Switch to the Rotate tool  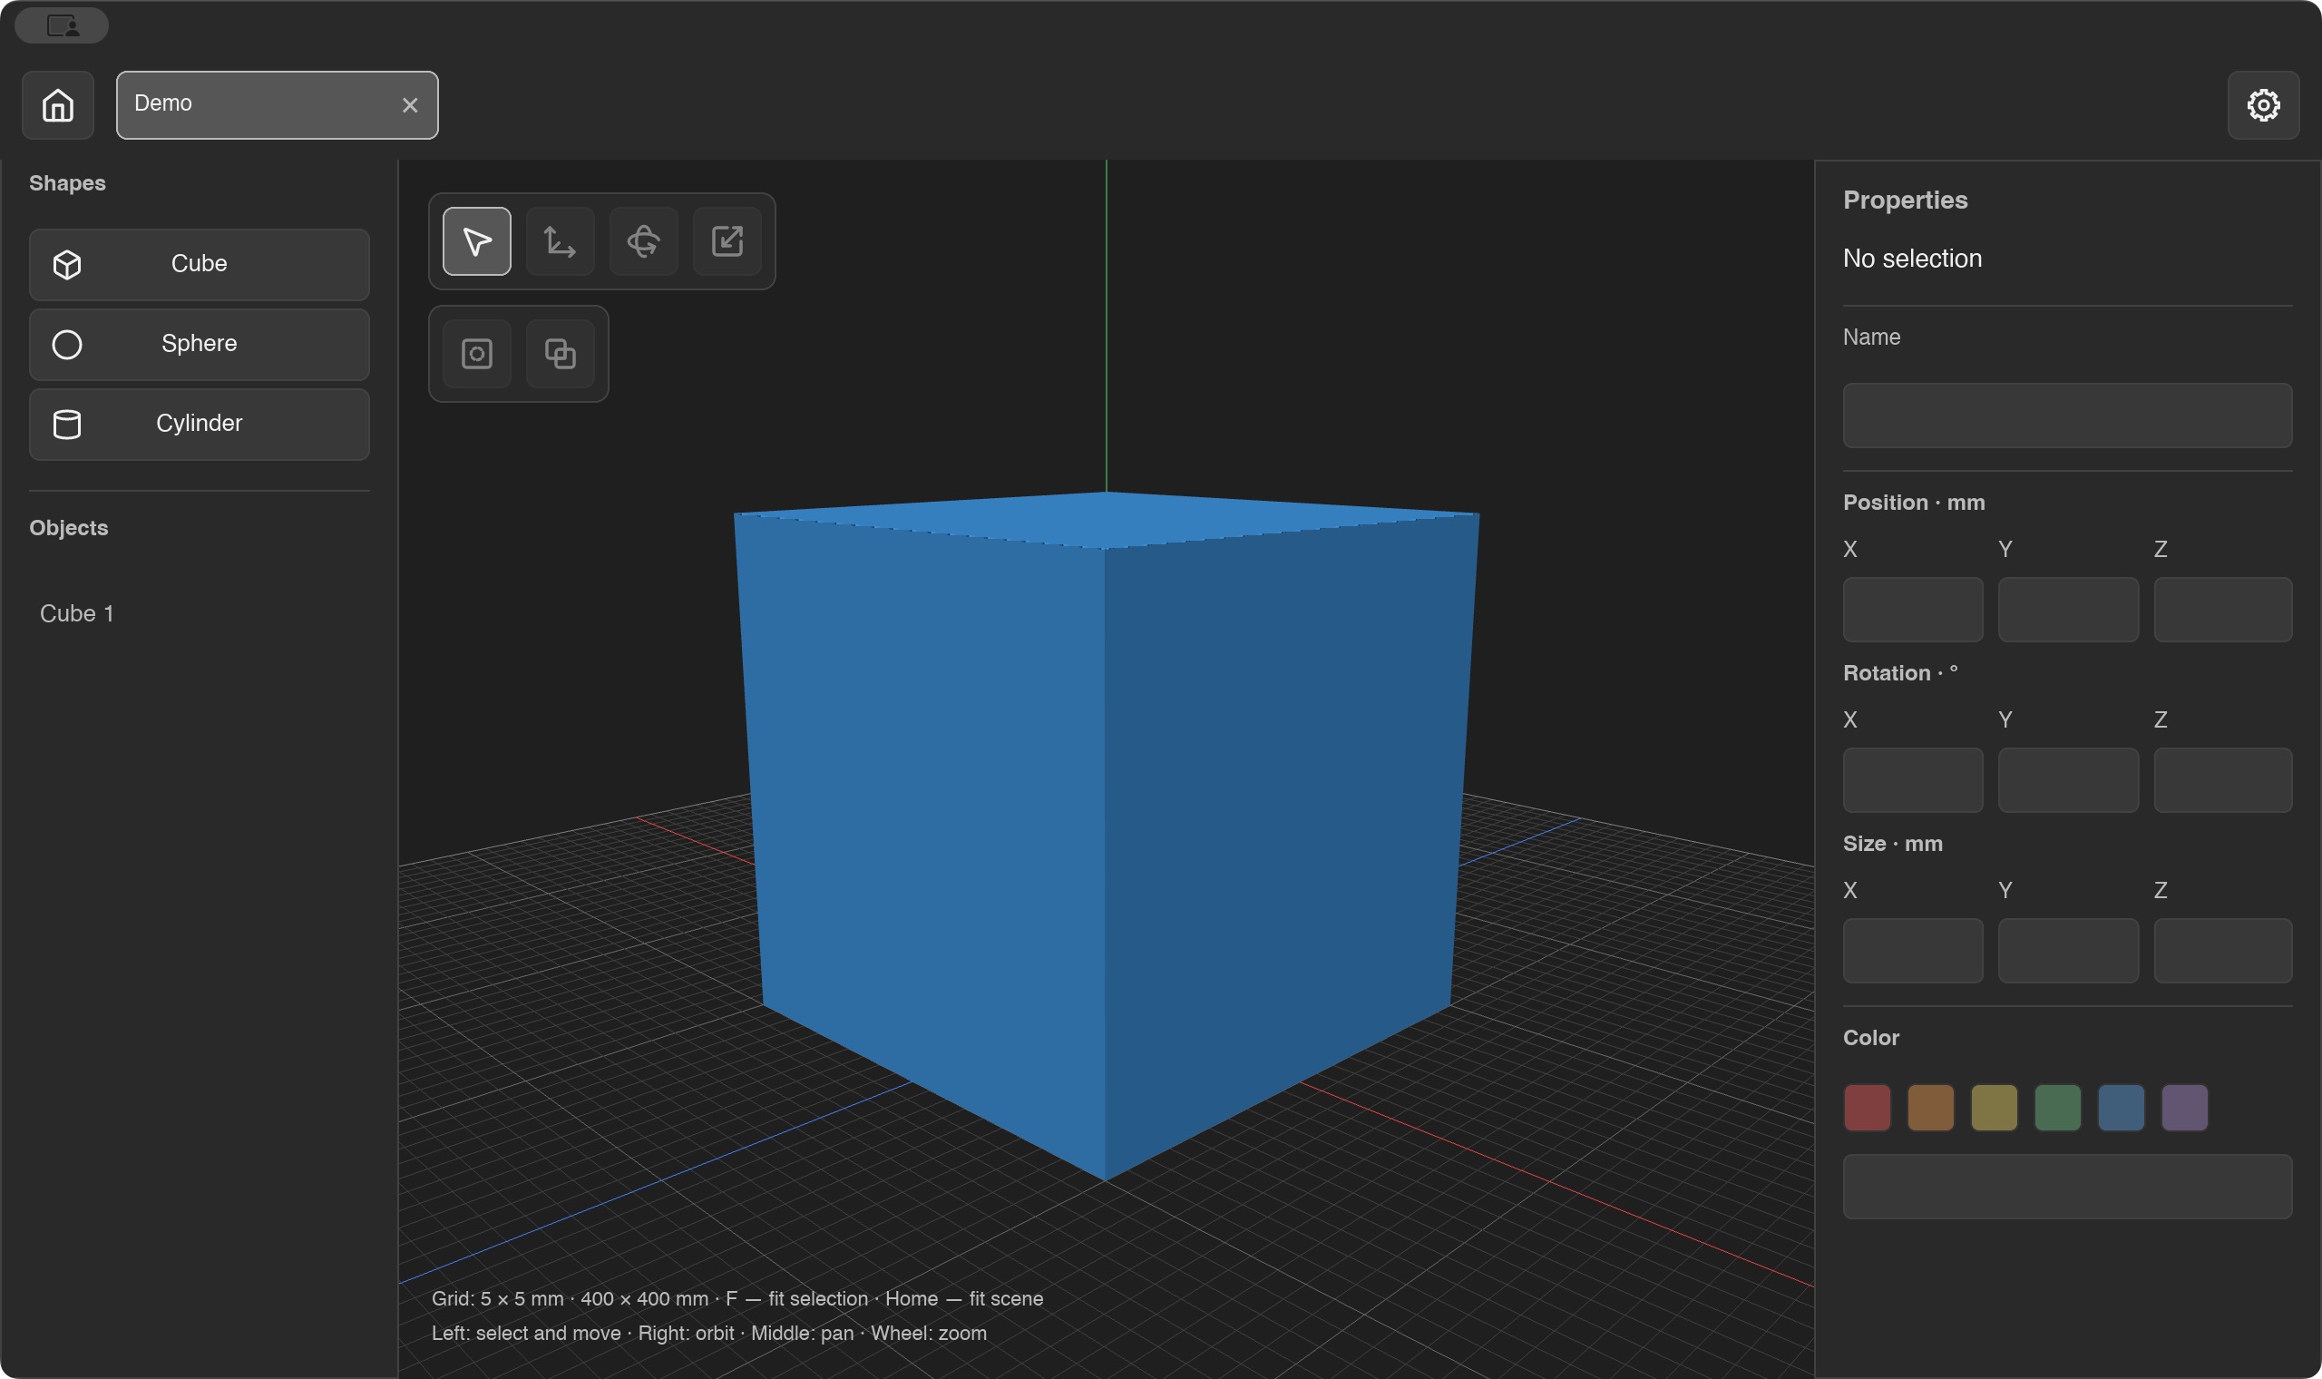tap(644, 241)
